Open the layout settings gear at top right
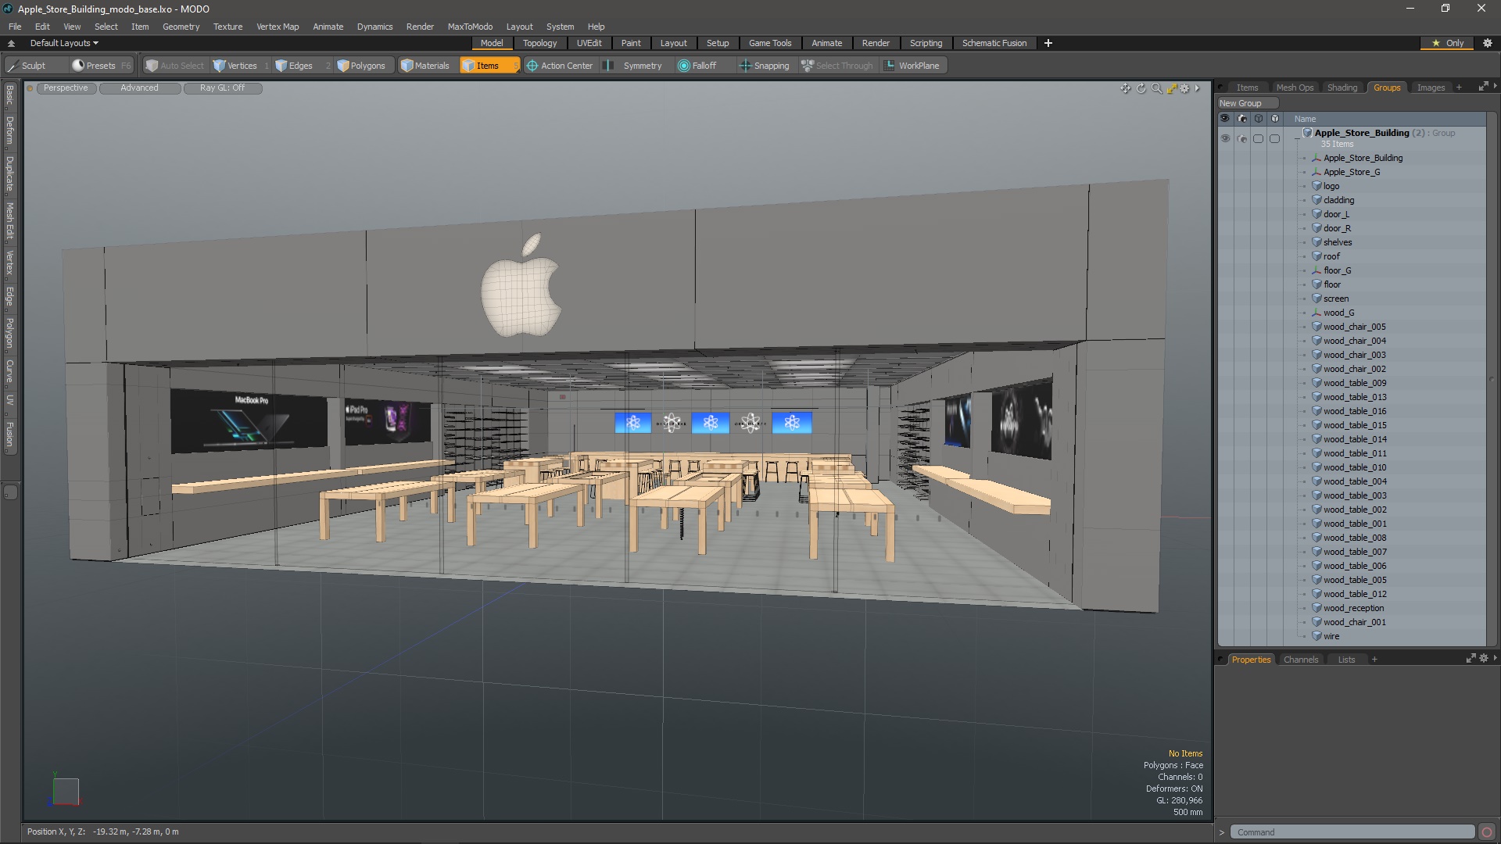 pos(1488,43)
